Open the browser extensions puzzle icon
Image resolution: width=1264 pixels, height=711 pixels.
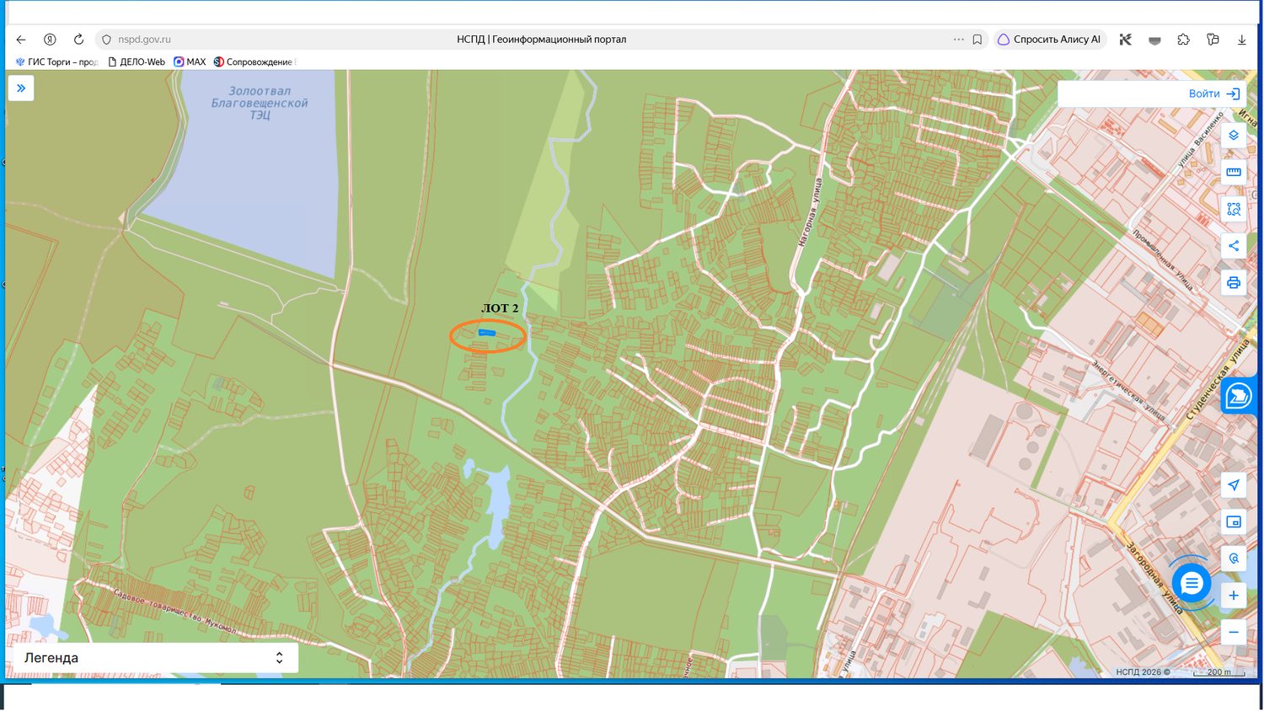(1184, 40)
